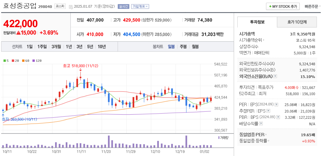Follow the 동일업종 PER arrow link
Viewport: 324px width, 156px height.
[x=266, y=135]
